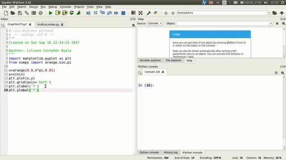Toggle the Help pane lock
This screenshot has width=286, height=160.
click(277, 24)
